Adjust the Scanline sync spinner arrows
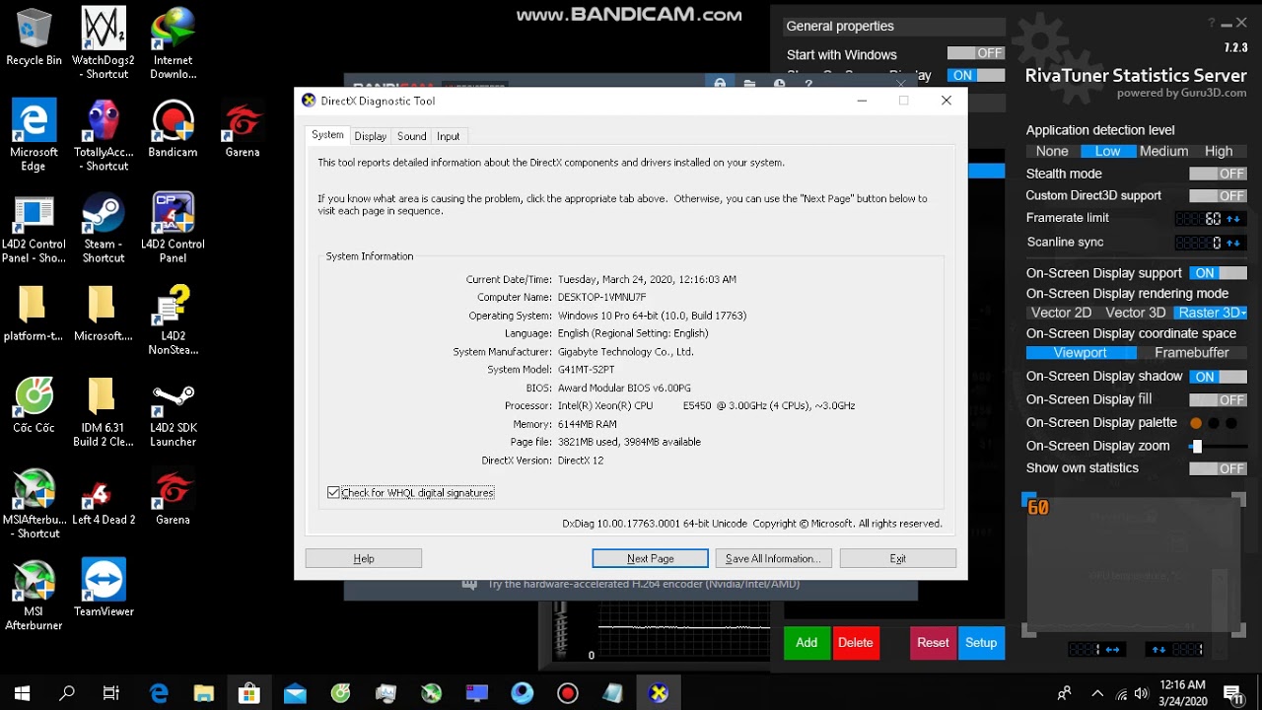Screen dimensions: 1262x710 point(1233,243)
